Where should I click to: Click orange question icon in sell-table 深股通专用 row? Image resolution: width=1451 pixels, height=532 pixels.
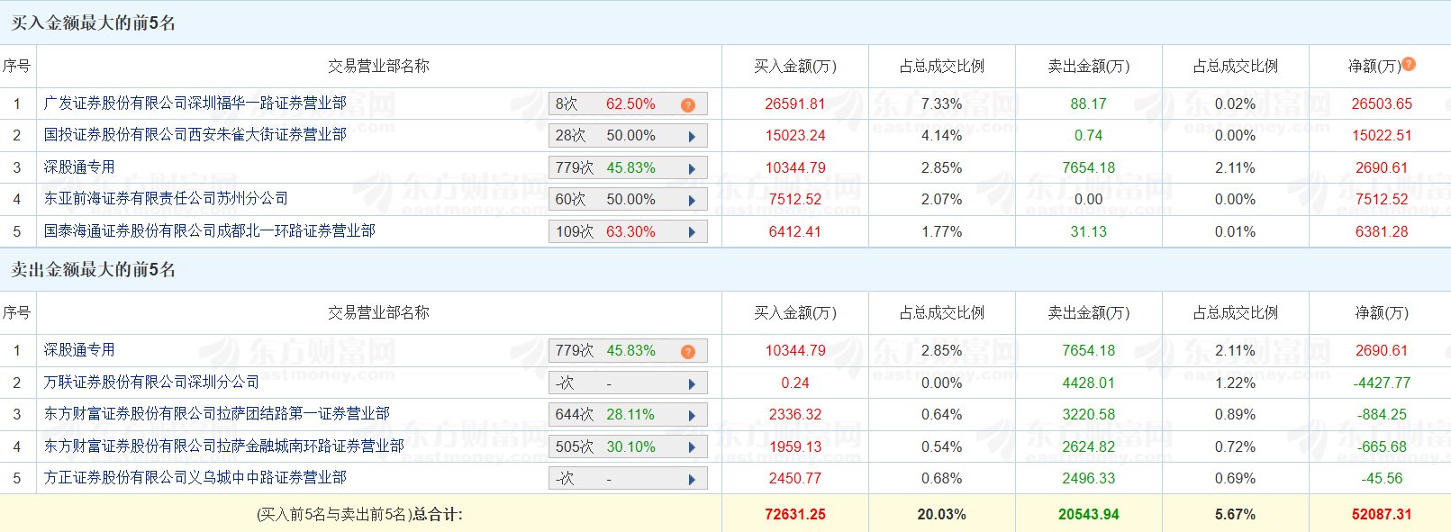pos(688,351)
